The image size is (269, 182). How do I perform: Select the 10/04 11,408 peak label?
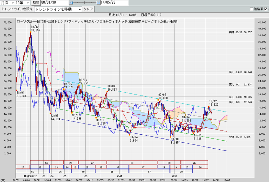[x=186, y=119]
